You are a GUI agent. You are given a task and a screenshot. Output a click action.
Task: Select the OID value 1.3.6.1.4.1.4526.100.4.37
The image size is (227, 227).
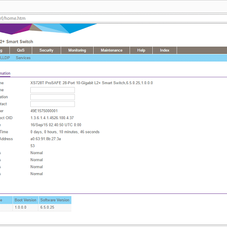[x=52, y=118]
